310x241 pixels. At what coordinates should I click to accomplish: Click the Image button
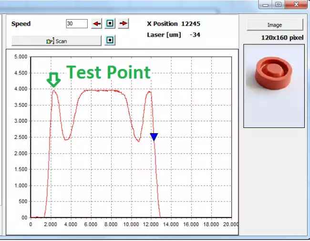click(x=274, y=25)
